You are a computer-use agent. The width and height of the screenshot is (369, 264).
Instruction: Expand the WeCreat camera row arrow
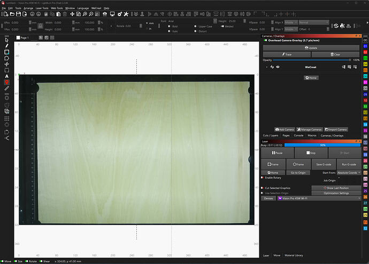267,67
